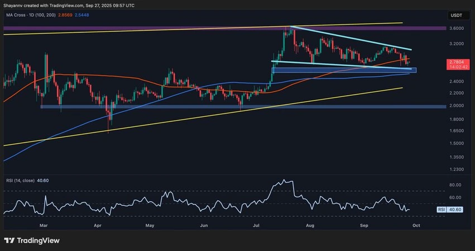Click the 60.00 RSI axis level
This screenshot has height=251, width=475.
456,198
